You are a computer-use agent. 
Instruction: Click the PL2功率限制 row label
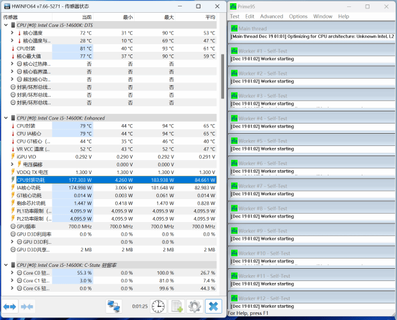point(34,219)
